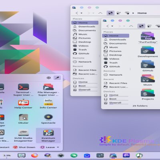The width and height of the screenshot is (160, 160).
Task: Switch back Dolphin window to icons view
Action: (110, 13)
